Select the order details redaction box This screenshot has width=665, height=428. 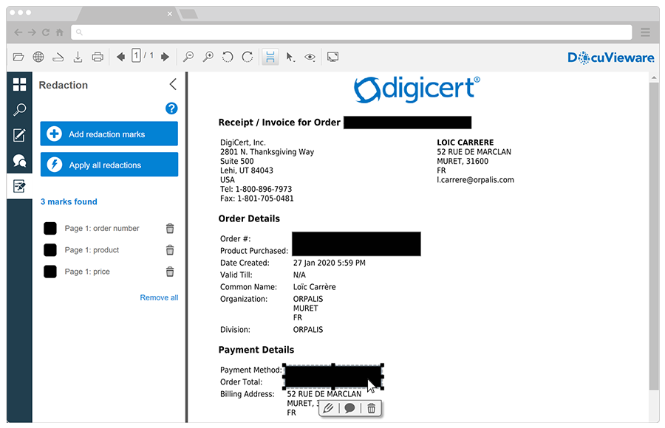click(x=356, y=244)
